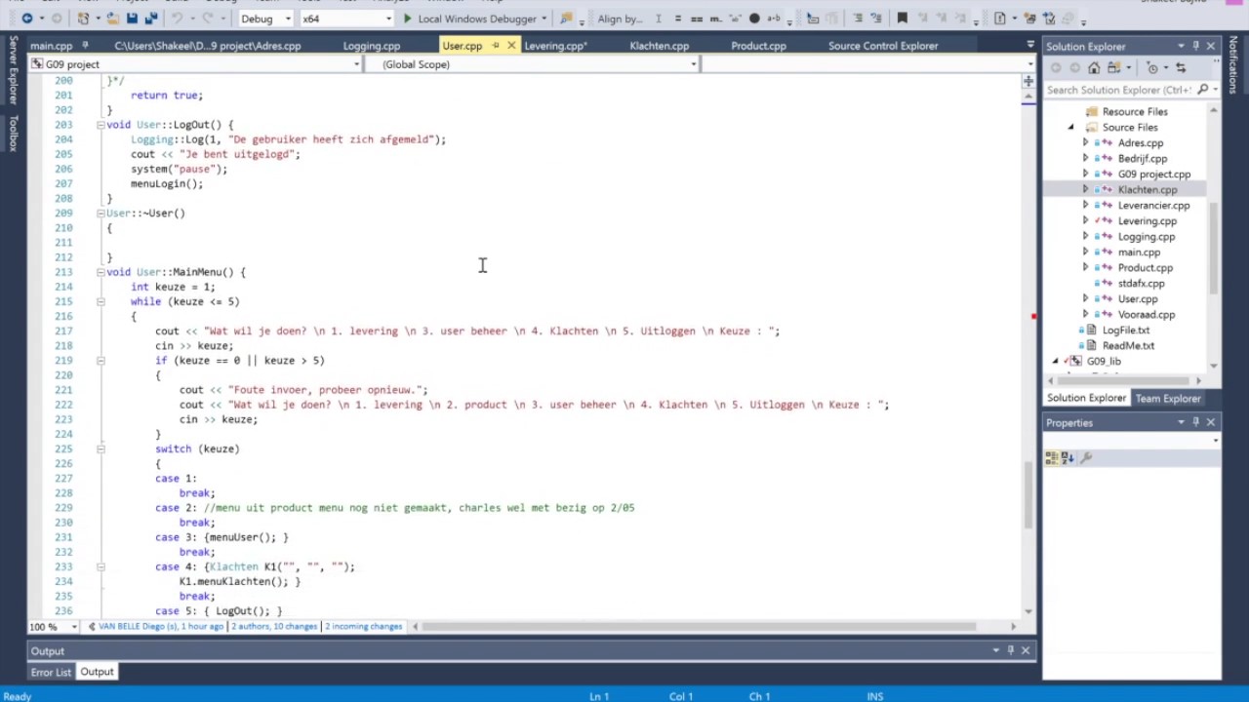Open the G09 project scope dropdown
The width and height of the screenshot is (1249, 702).
coord(194,64)
